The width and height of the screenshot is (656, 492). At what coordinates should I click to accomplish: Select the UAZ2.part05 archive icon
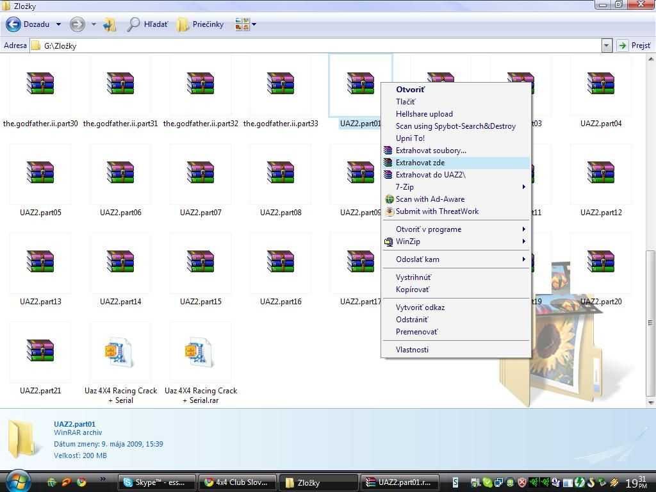[x=40, y=172]
